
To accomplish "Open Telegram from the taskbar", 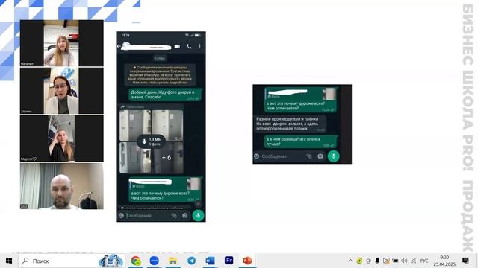I will click(x=192, y=261).
